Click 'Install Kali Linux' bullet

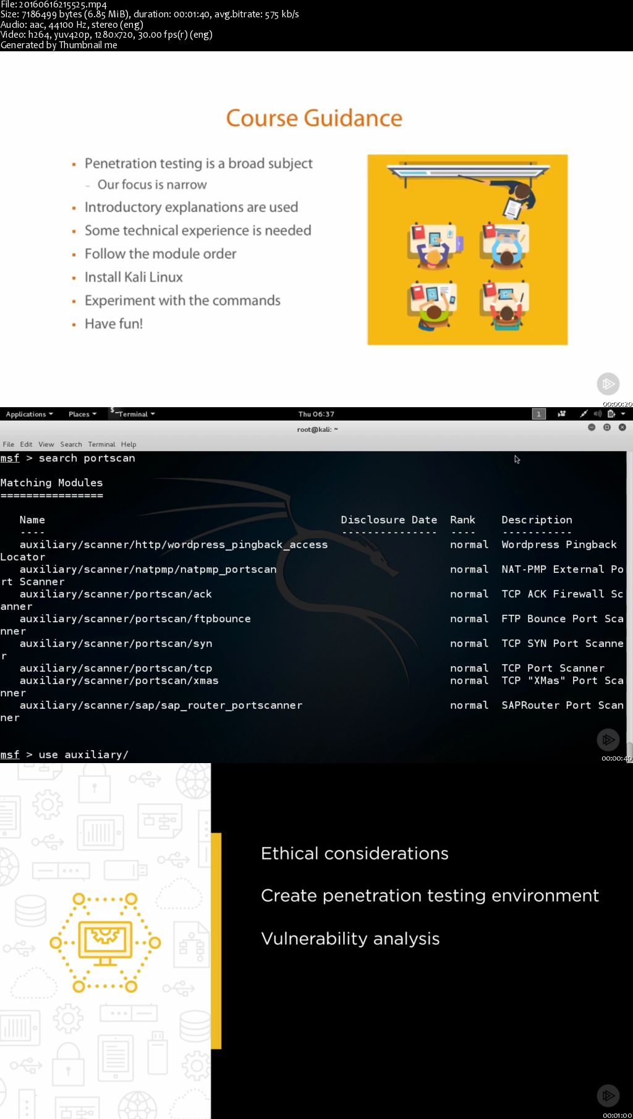tap(134, 277)
